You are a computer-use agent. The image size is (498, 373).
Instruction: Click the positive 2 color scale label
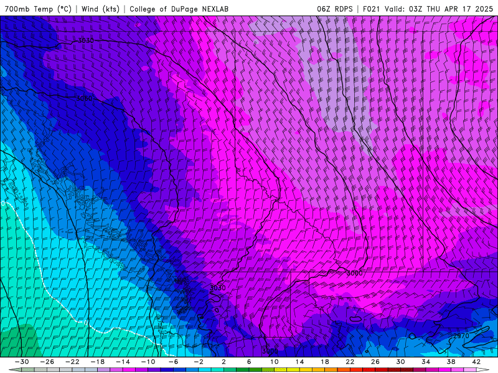pos(223,362)
